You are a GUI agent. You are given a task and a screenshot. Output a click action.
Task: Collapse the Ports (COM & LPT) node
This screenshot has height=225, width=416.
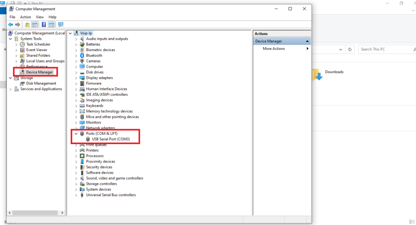click(76, 134)
